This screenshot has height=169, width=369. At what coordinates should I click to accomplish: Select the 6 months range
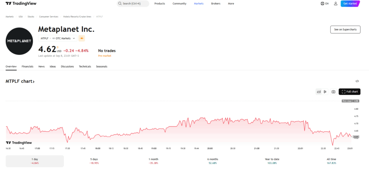(x=213, y=161)
